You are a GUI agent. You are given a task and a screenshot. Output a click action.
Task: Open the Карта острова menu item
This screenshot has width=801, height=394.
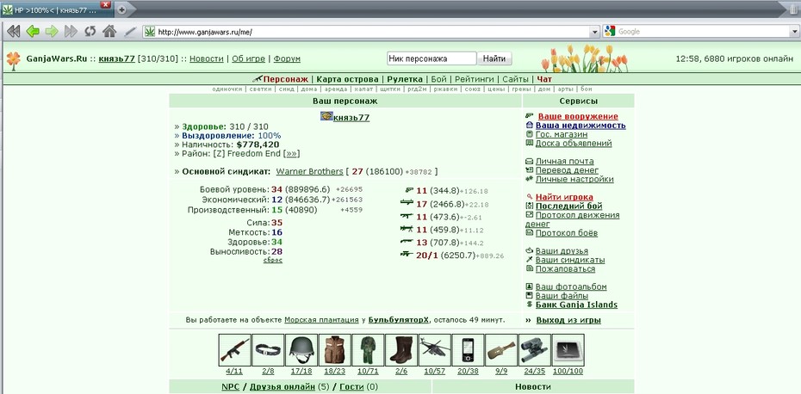[x=347, y=79]
